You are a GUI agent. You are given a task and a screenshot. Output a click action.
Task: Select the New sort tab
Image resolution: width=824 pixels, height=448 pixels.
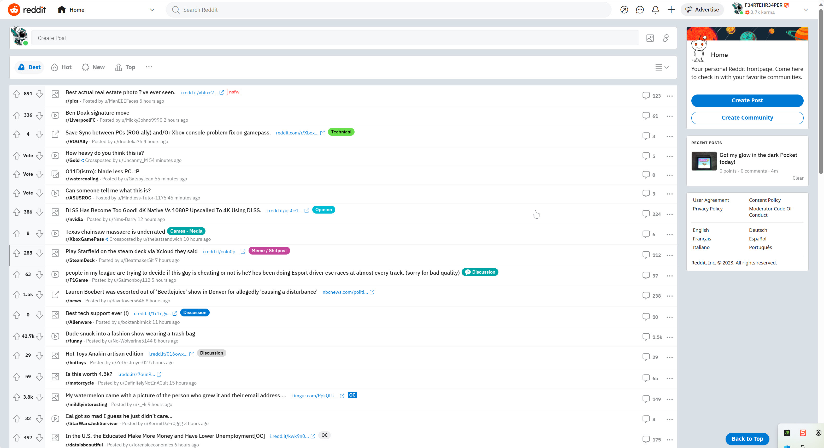point(93,67)
